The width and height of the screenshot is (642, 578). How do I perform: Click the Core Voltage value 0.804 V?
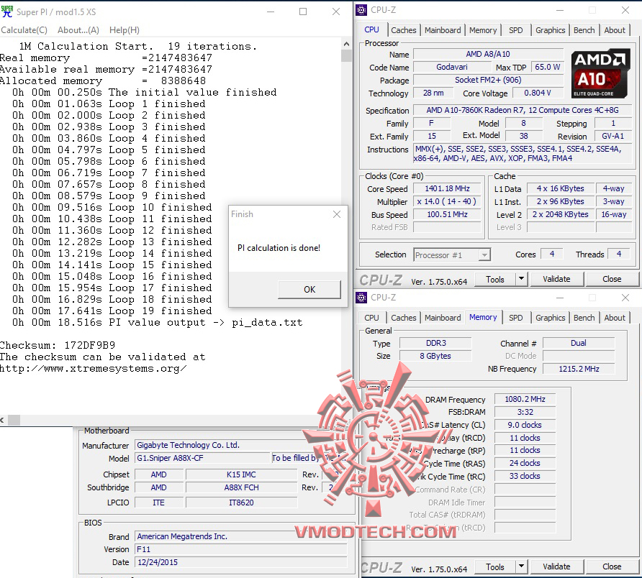pyautogui.click(x=537, y=93)
